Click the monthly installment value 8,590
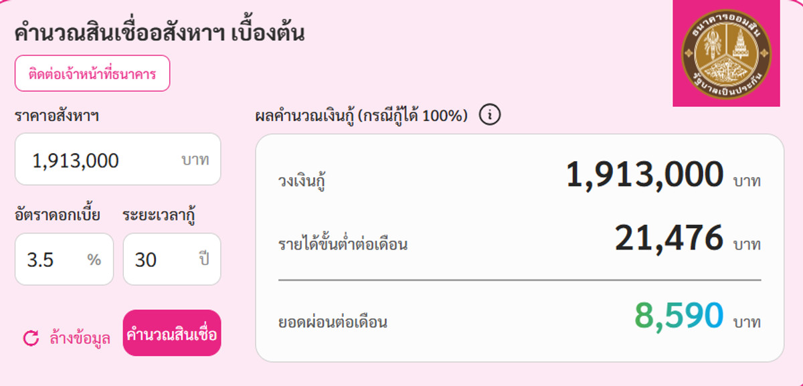The width and height of the screenshot is (803, 386). point(679,316)
